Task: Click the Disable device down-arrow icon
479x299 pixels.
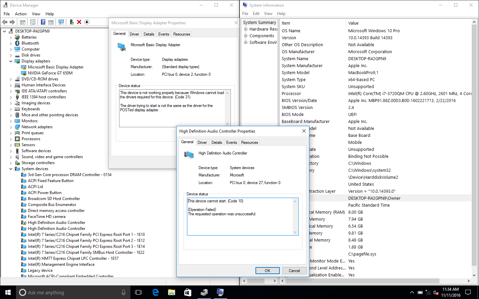Action: (87, 22)
